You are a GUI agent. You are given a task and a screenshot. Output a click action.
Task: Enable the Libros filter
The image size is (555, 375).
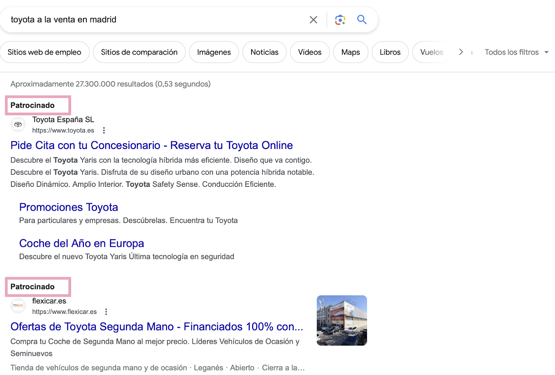pyautogui.click(x=390, y=52)
